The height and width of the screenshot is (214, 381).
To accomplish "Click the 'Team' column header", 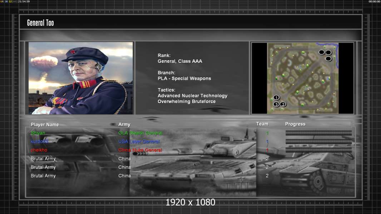I will point(262,124).
